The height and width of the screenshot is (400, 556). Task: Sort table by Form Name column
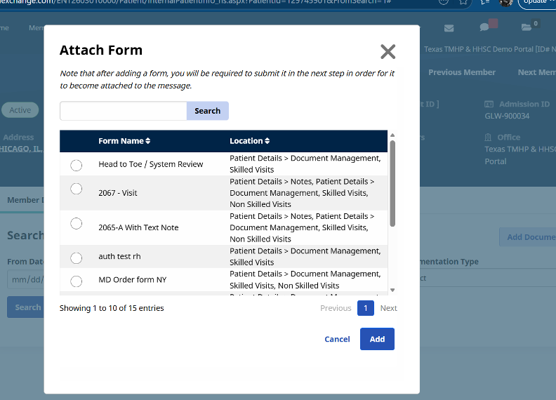click(x=124, y=141)
